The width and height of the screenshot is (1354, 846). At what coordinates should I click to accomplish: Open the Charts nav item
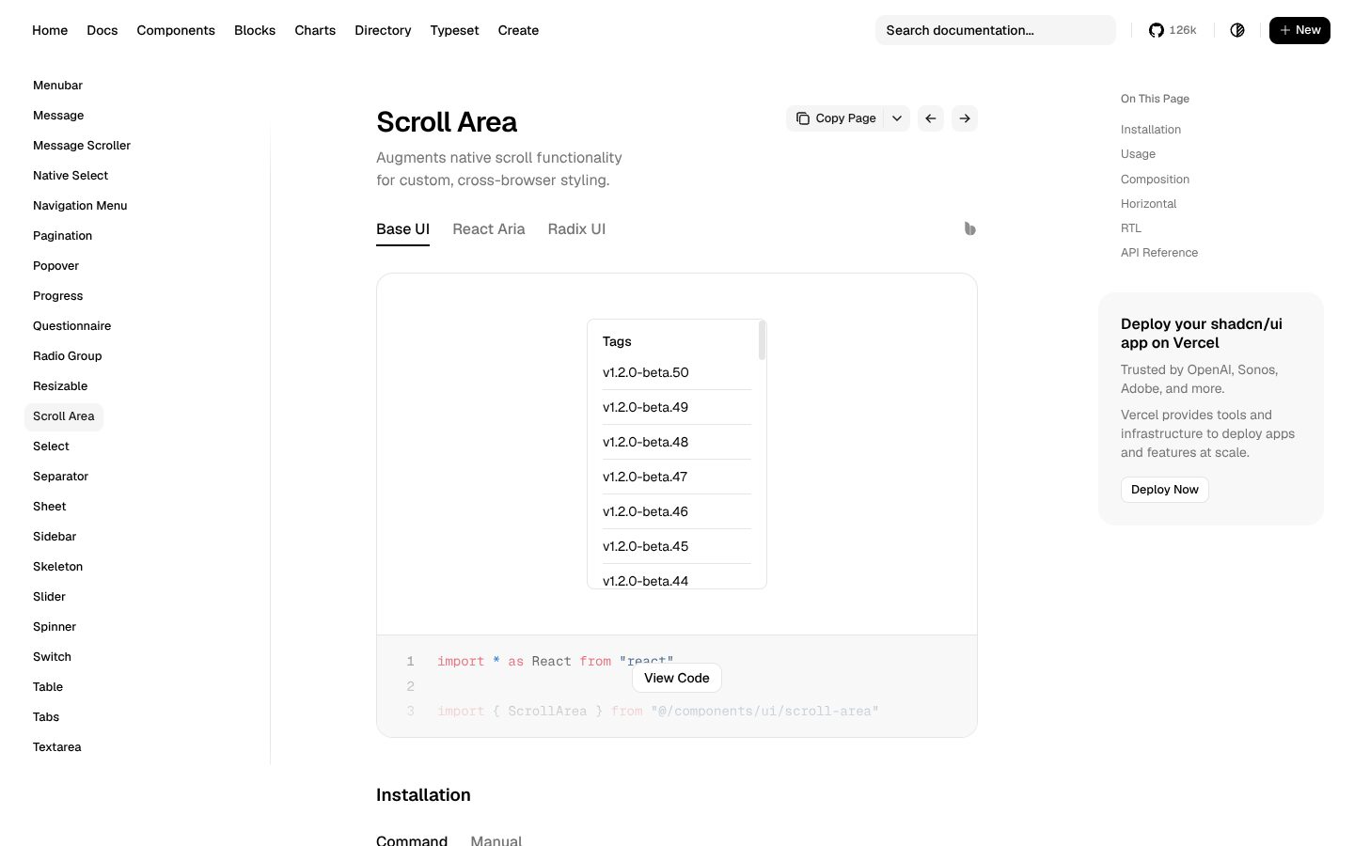coord(315,30)
